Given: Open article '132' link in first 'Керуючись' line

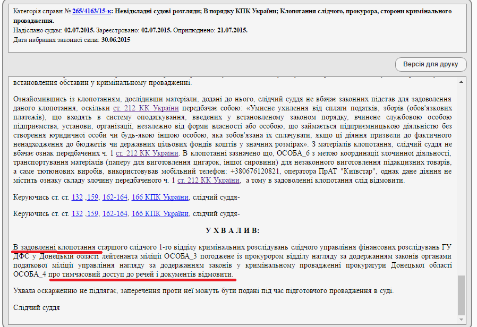Looking at the screenshot, I should click(x=77, y=197).
